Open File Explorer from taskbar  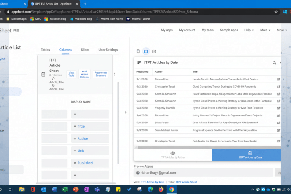22,189
